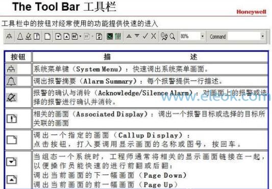Open the green trend chart icon
Viewport: 272px width, 189px height.
[x=110, y=36]
